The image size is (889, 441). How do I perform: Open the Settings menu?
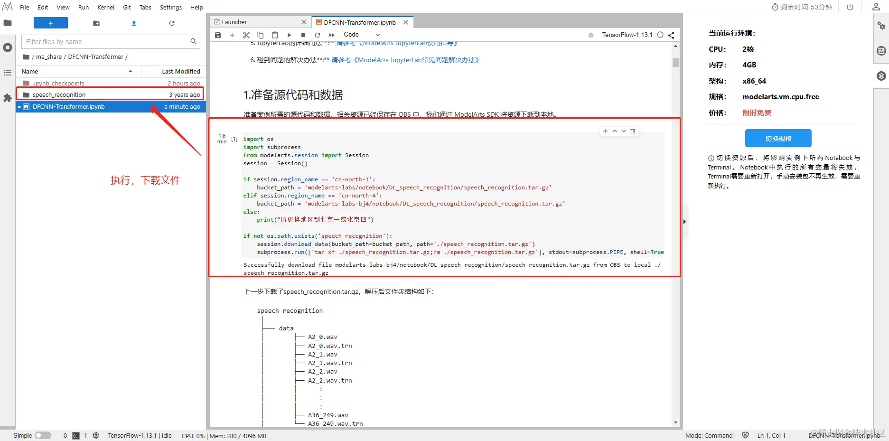(x=171, y=7)
